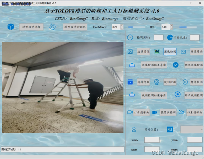Click 视频检测结果导出 button
Screen dimensions: 204x159
(154, 95)
